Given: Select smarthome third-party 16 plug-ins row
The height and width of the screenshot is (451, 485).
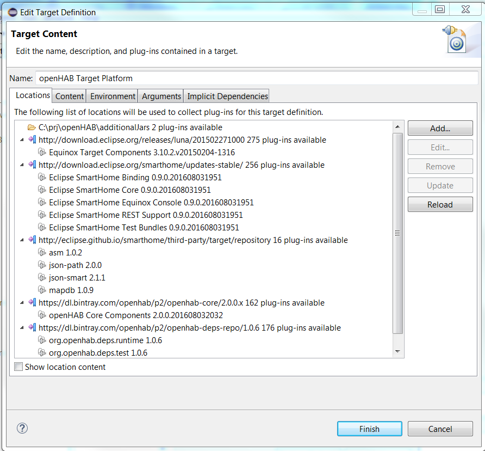Looking at the screenshot, I should click(x=188, y=240).
